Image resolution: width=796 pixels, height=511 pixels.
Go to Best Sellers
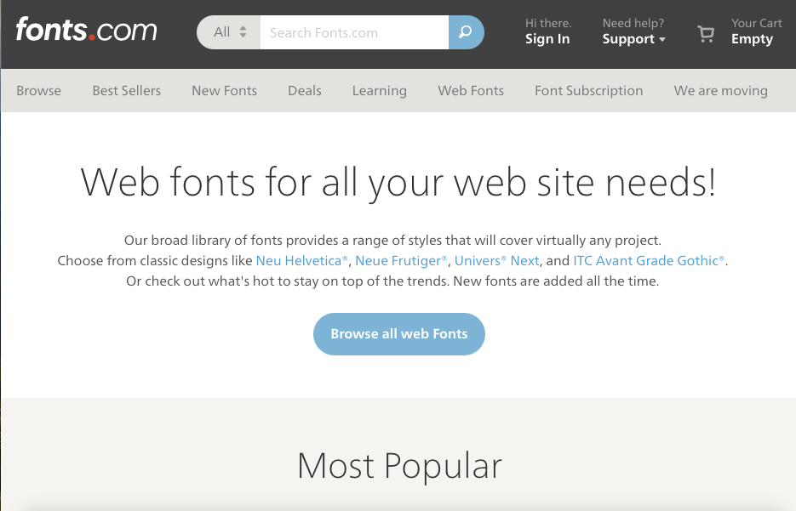point(126,91)
